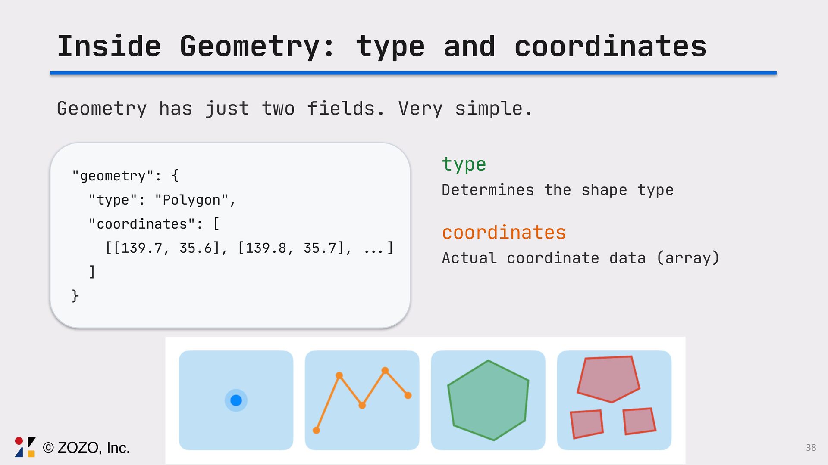The height and width of the screenshot is (465, 828).
Task: Click the page number 38
Action: click(x=811, y=448)
